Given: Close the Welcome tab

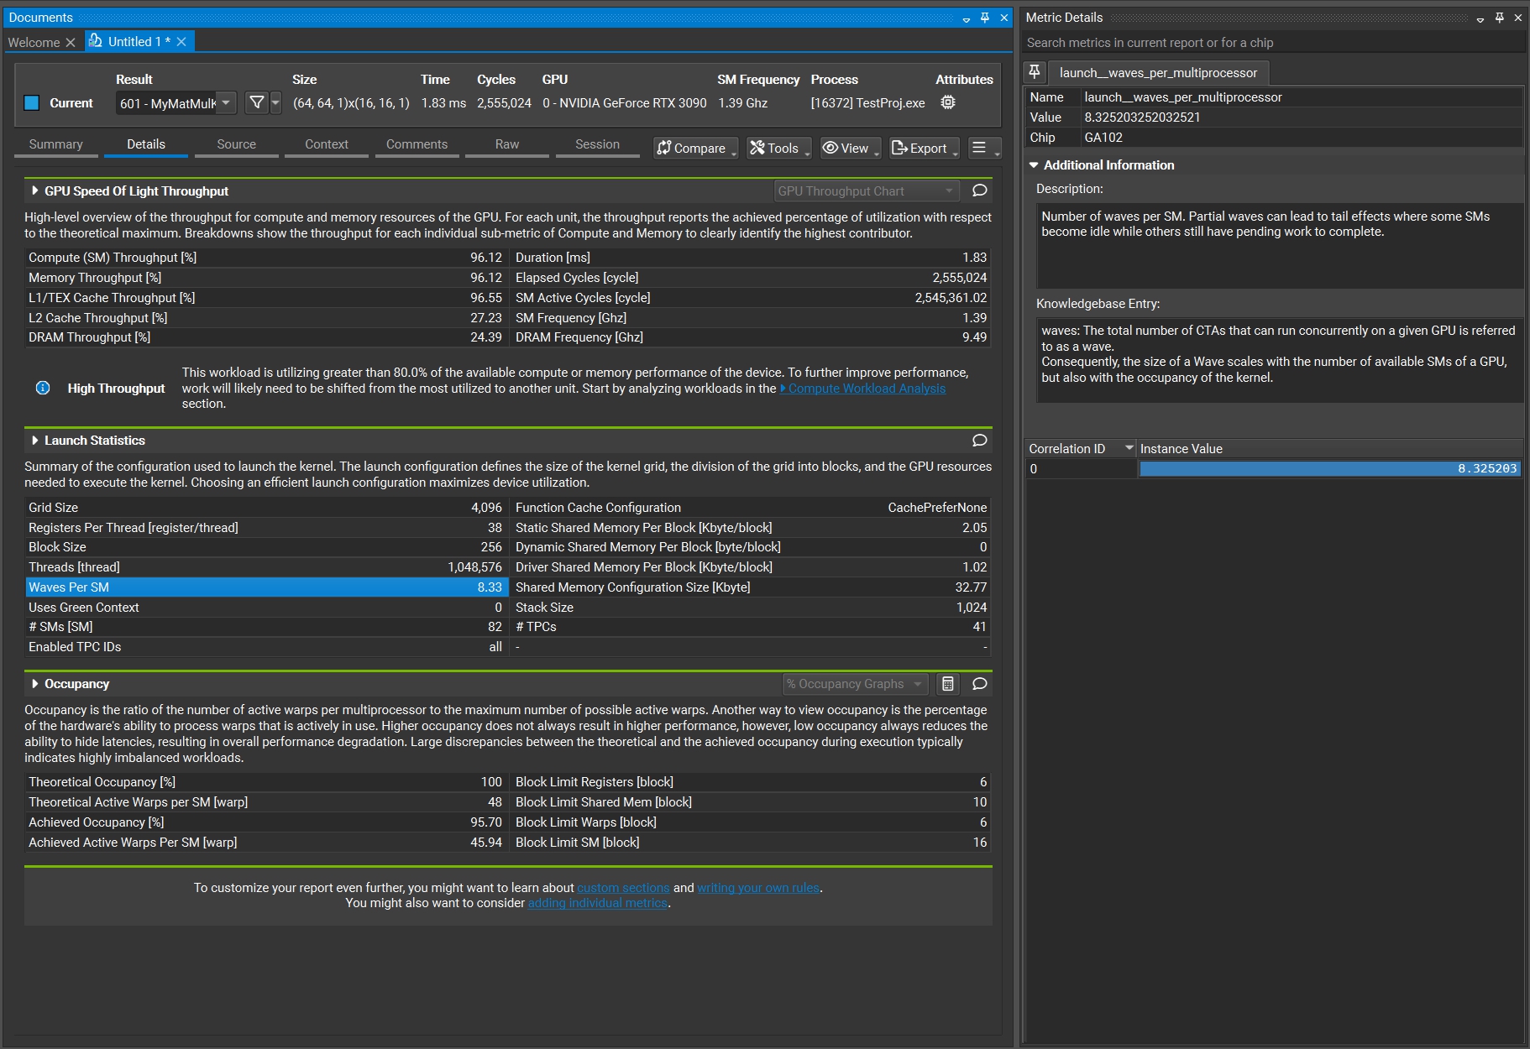Looking at the screenshot, I should pos(71,42).
